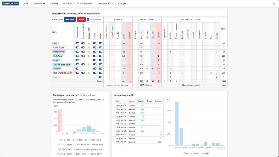The width and height of the screenshot is (279, 157).
Task: Click the Job That Make Sense folder icon
Action: 89,64
